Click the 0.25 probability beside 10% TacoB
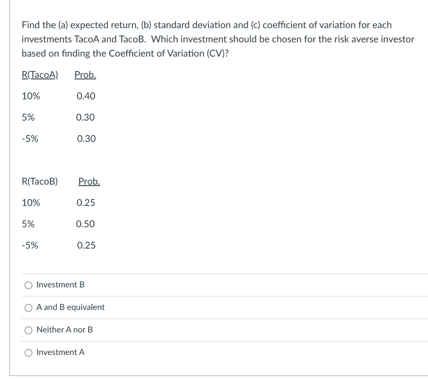This screenshot has width=428, height=381. 86,203
